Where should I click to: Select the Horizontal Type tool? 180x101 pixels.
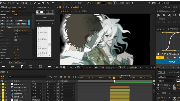pyautogui.click(x=30, y=3)
